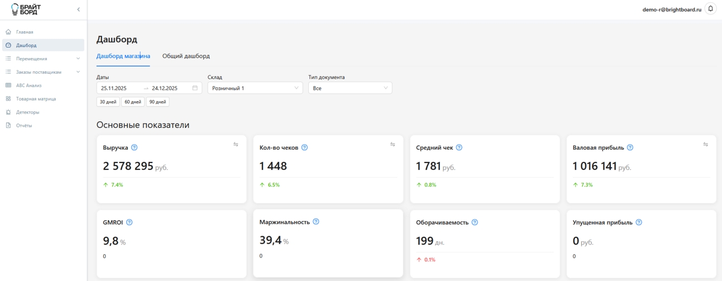Screen dimensions: 722x281
Task: Click the start date field 25.11.2025
Action: [114, 88]
